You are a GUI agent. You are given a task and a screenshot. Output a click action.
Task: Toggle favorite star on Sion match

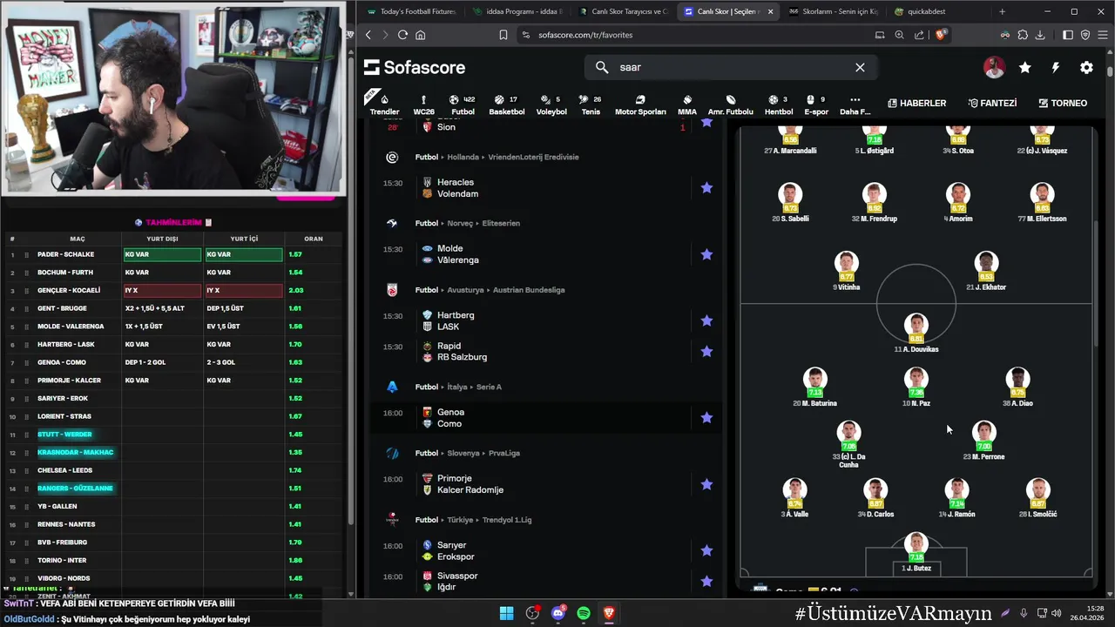click(x=706, y=123)
